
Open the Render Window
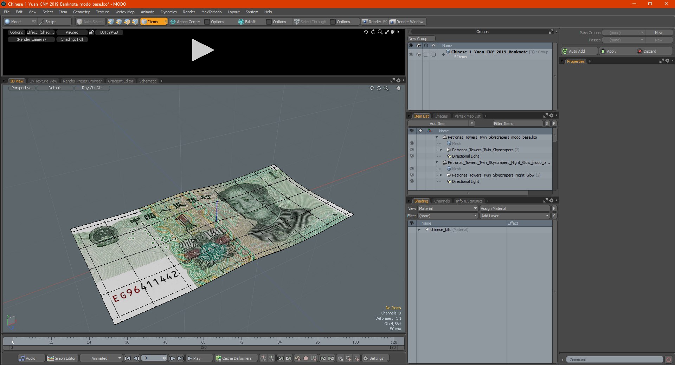click(407, 22)
